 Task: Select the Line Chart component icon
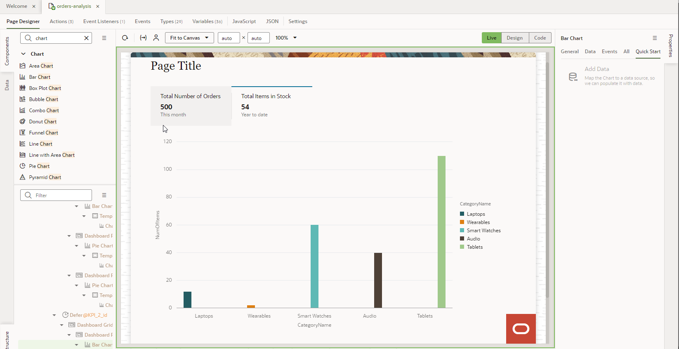[23, 144]
